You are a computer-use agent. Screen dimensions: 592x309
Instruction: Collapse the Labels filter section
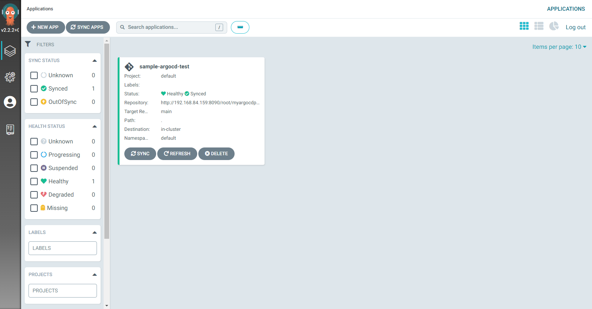94,232
